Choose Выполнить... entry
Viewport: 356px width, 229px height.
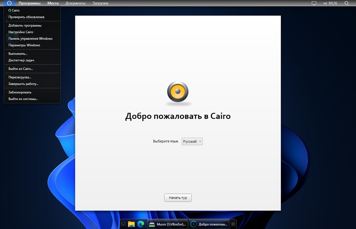click(32, 54)
